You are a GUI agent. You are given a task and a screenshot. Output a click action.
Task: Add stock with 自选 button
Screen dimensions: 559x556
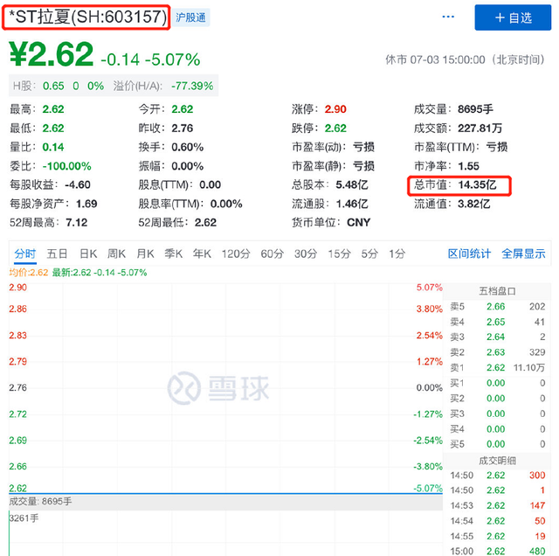[513, 17]
